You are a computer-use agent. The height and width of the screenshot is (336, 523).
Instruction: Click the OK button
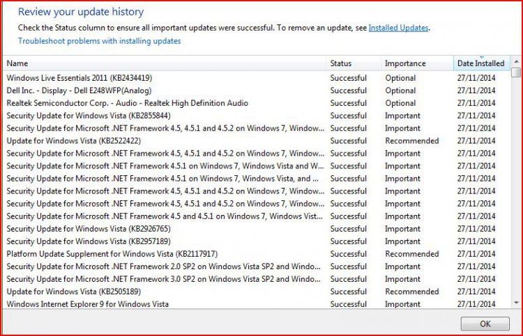[485, 323]
